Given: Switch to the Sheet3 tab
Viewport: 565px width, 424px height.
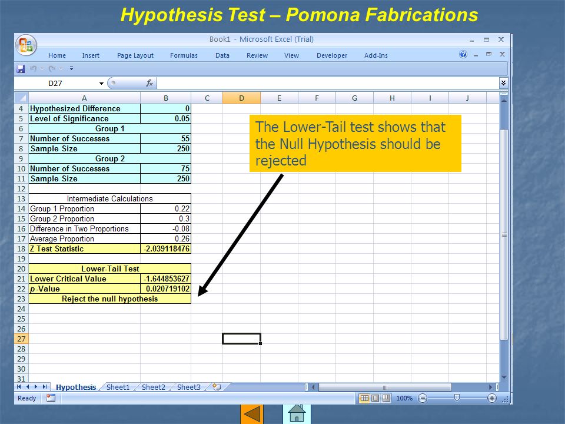Looking at the screenshot, I should tap(188, 387).
